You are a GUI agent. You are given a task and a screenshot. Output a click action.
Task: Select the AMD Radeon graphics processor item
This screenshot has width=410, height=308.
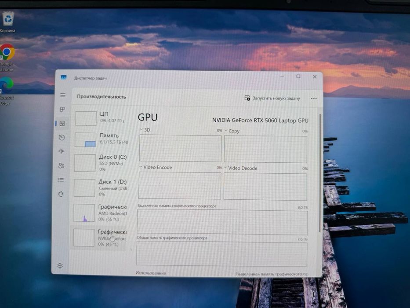(x=99, y=213)
